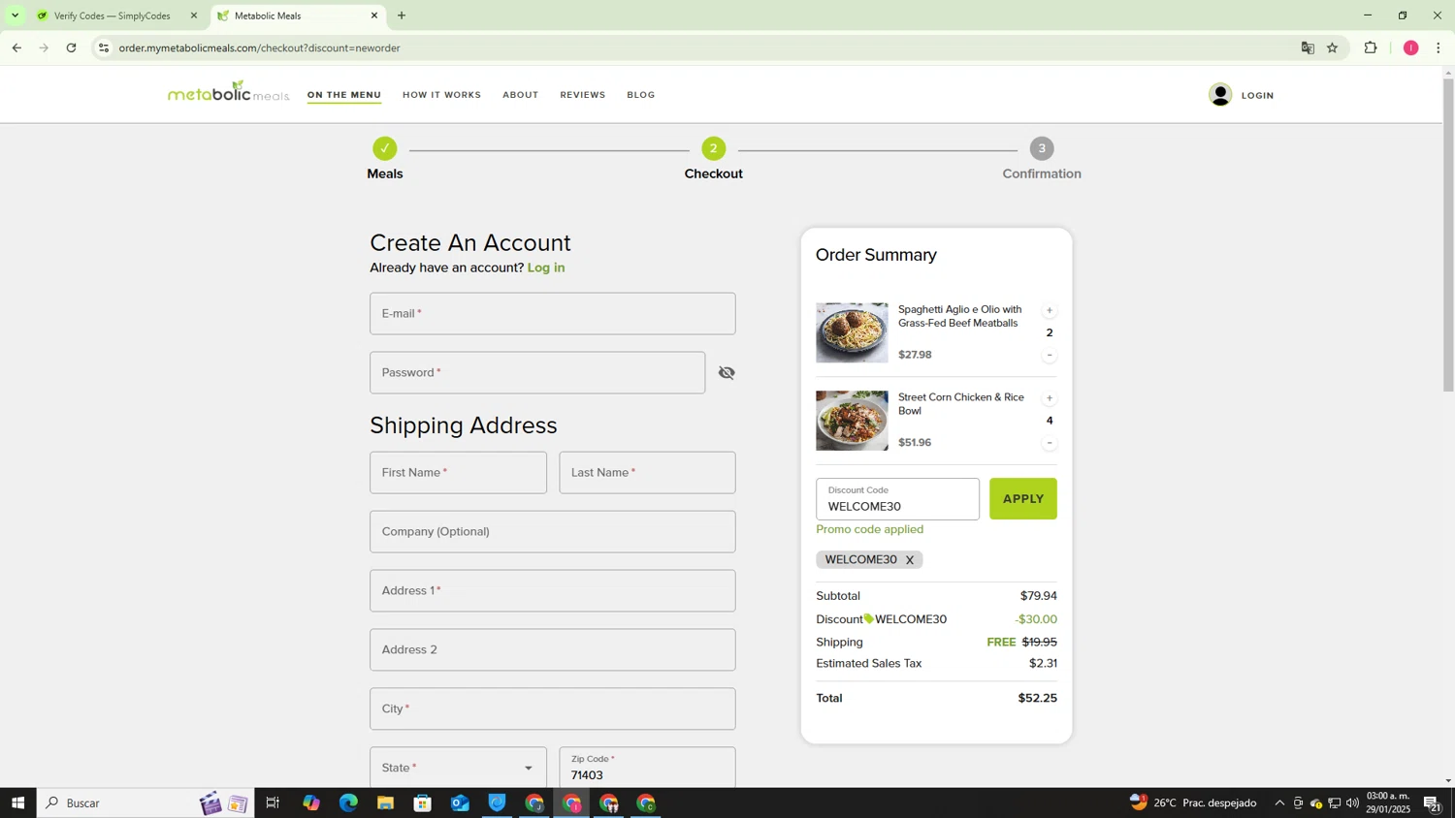1455x818 pixels.
Task: Open the browser extensions puzzle icon
Action: click(x=1371, y=47)
